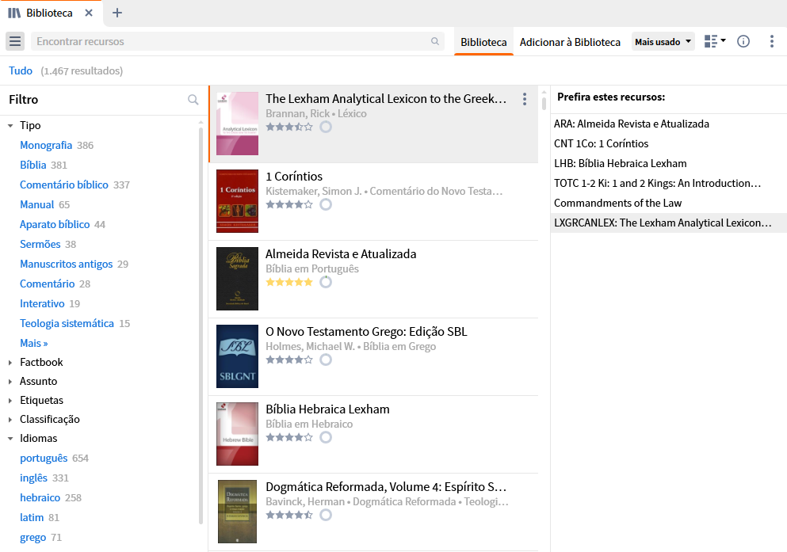Viewport: 787px width, 552px height.
Task: Expand the Factbook filter section
Action: pos(10,363)
